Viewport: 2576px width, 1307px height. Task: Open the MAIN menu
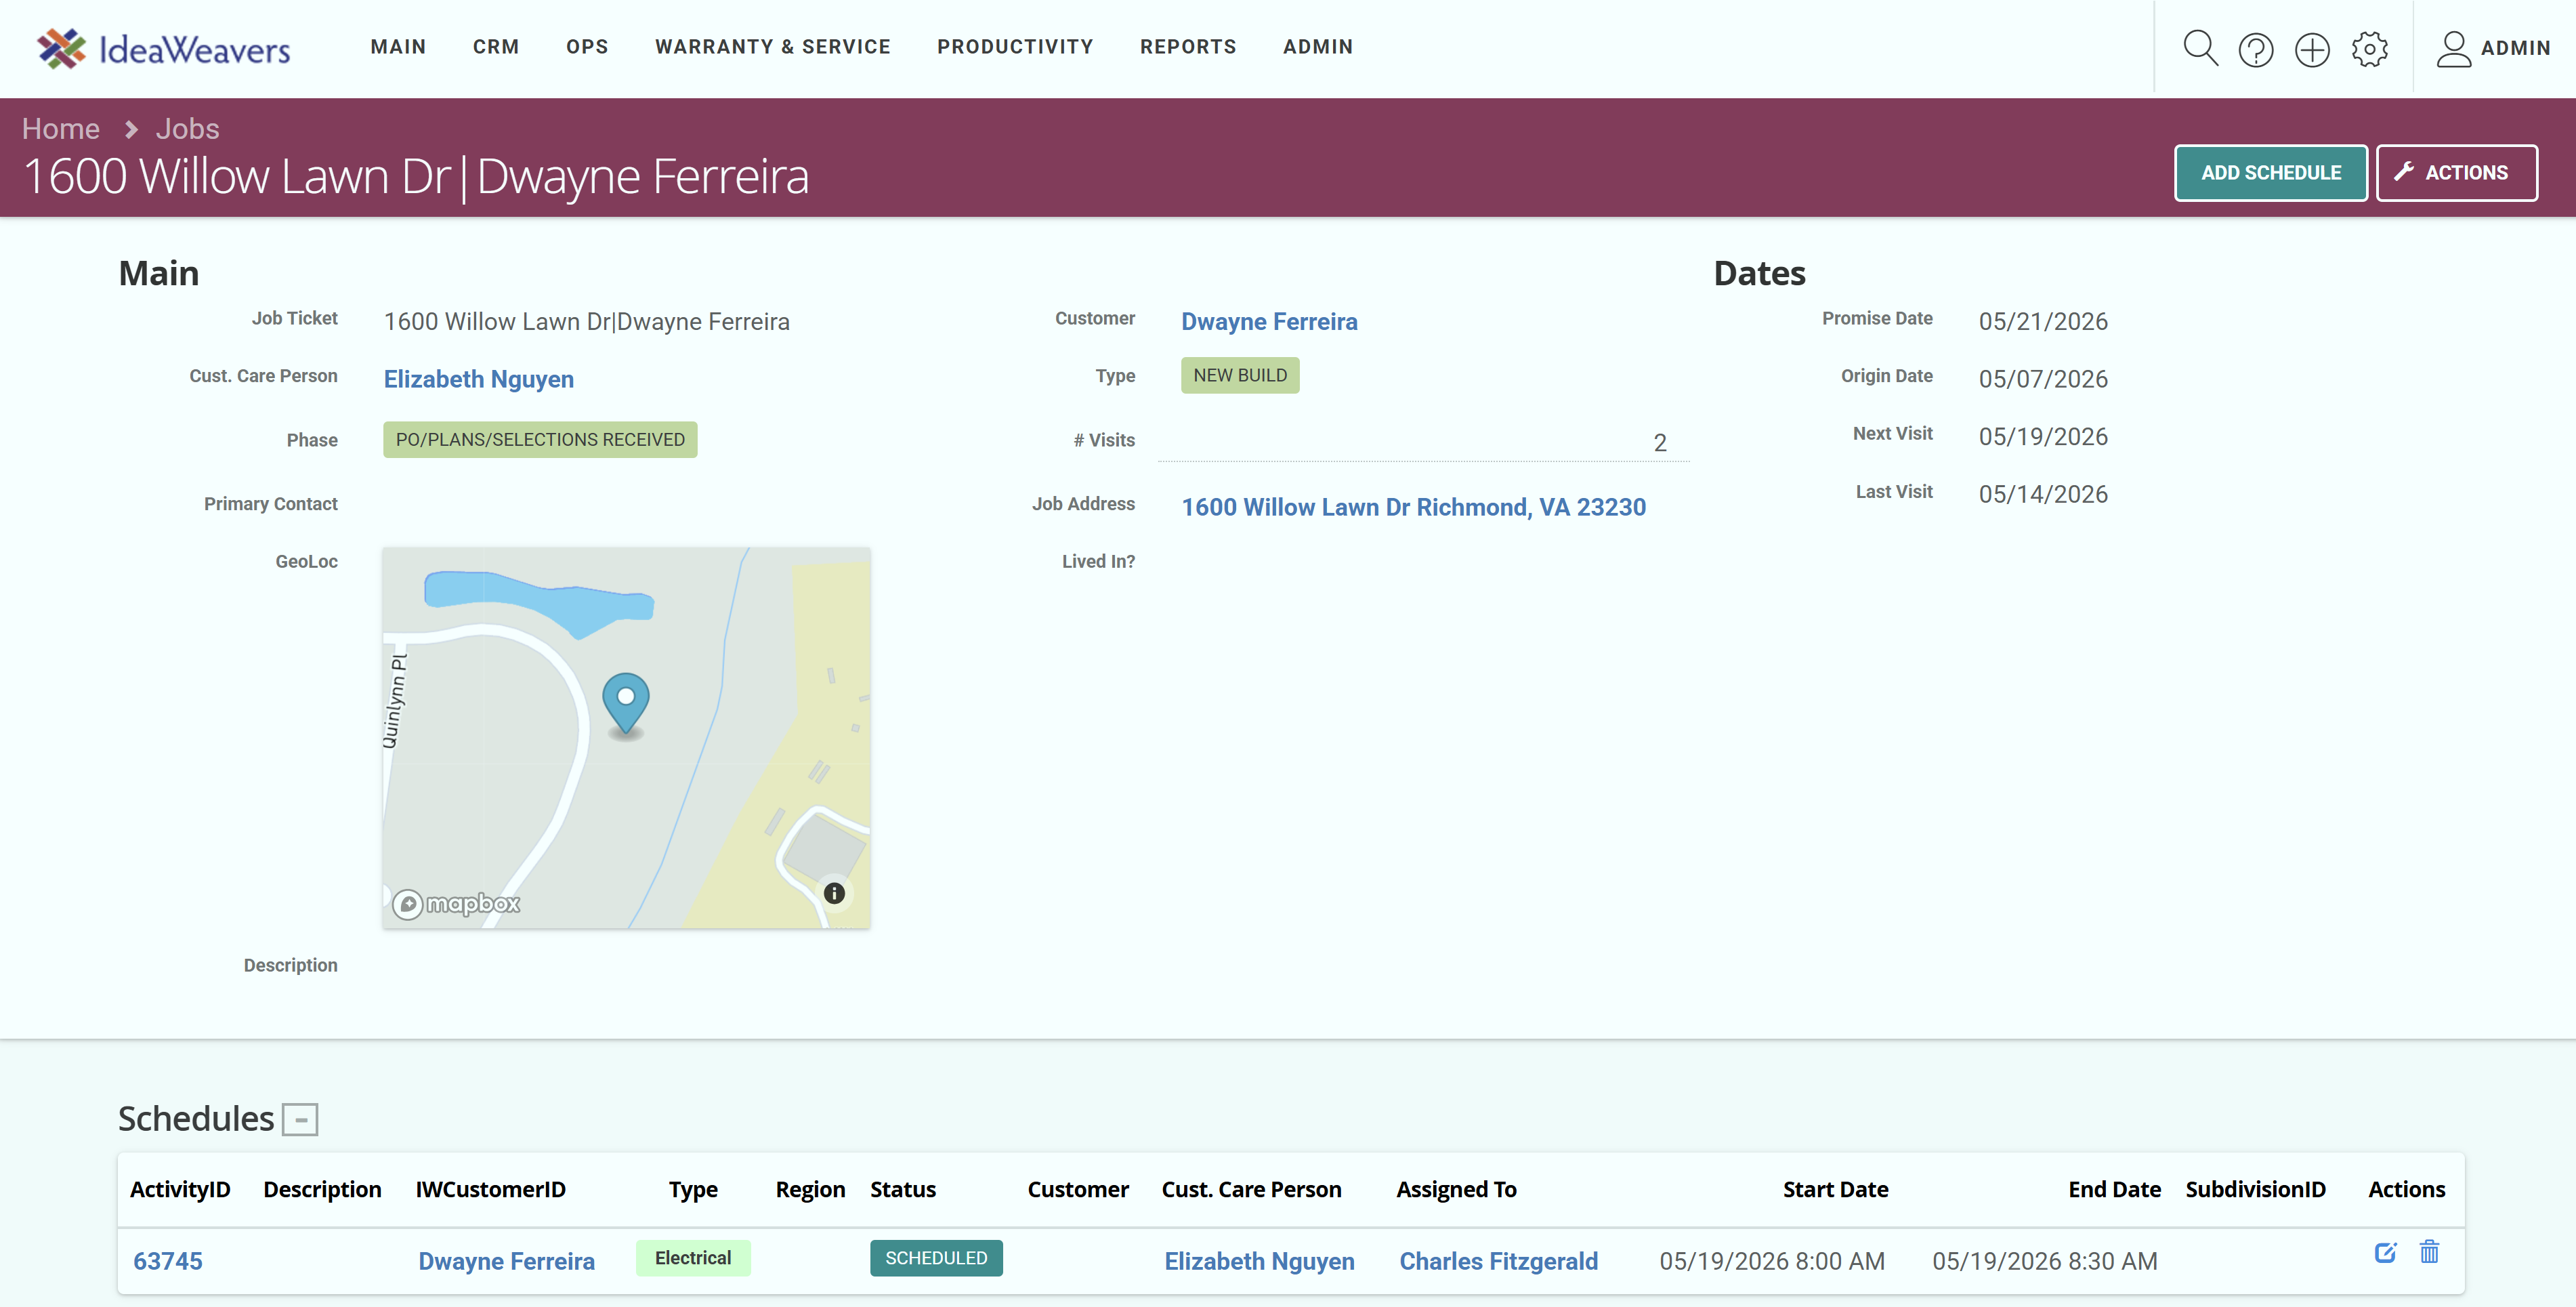click(398, 47)
